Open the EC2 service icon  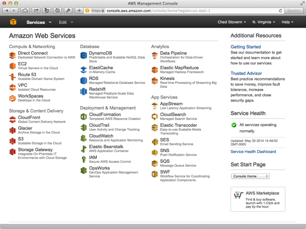tap(12, 66)
